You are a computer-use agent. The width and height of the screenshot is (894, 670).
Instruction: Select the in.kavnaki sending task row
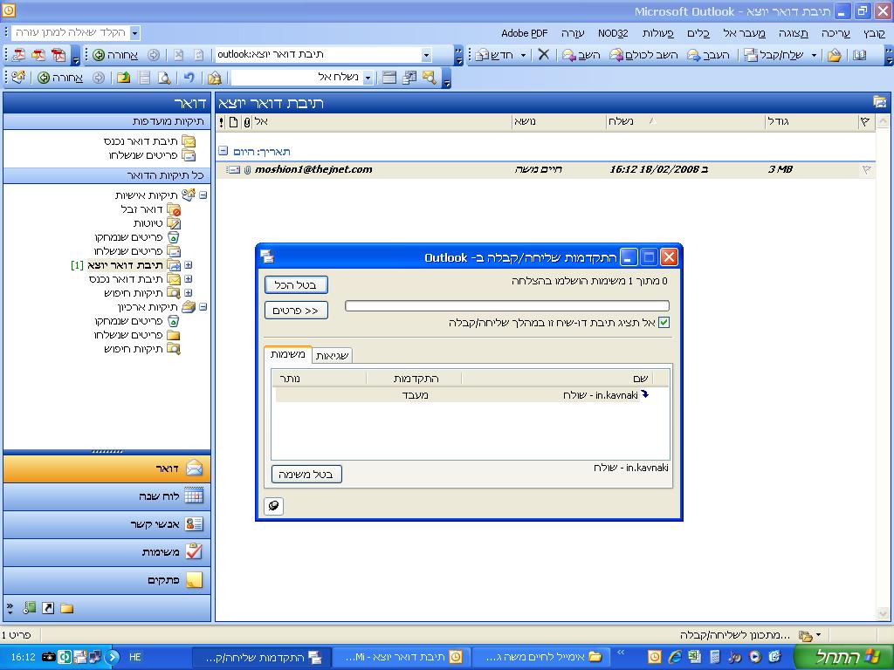[x=464, y=395]
